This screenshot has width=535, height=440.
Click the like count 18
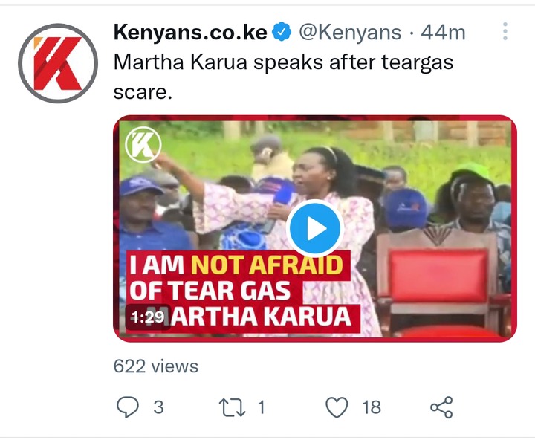tap(372, 407)
